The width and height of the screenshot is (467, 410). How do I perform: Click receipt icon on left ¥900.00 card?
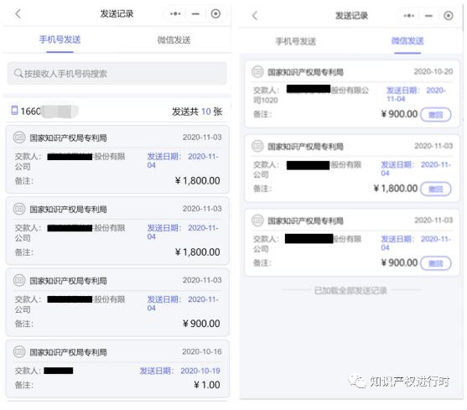(x=19, y=281)
